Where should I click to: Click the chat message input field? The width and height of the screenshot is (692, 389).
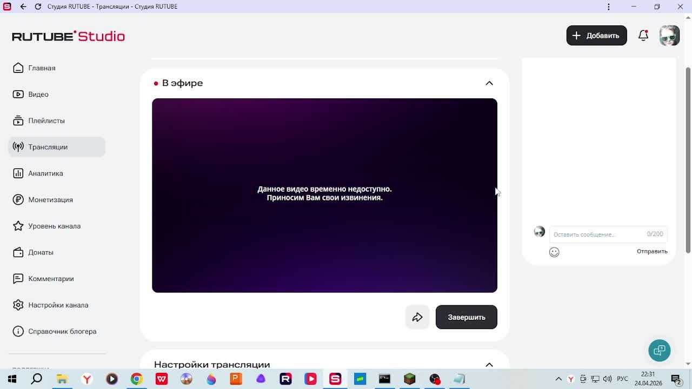608,234
